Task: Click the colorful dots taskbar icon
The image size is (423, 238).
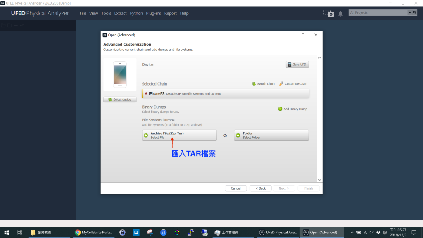Action: 177,232
